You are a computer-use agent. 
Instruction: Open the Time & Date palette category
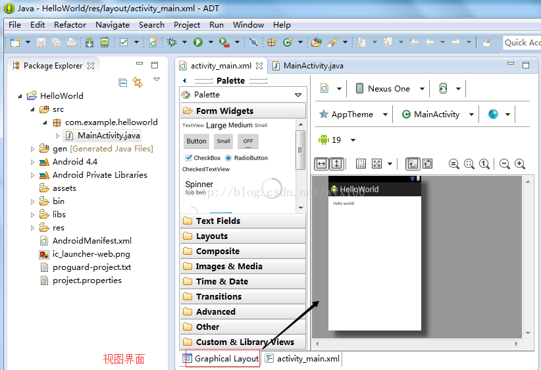point(243,282)
